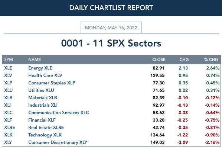Open the Financial XLF link

pyautogui.click(x=42, y=120)
